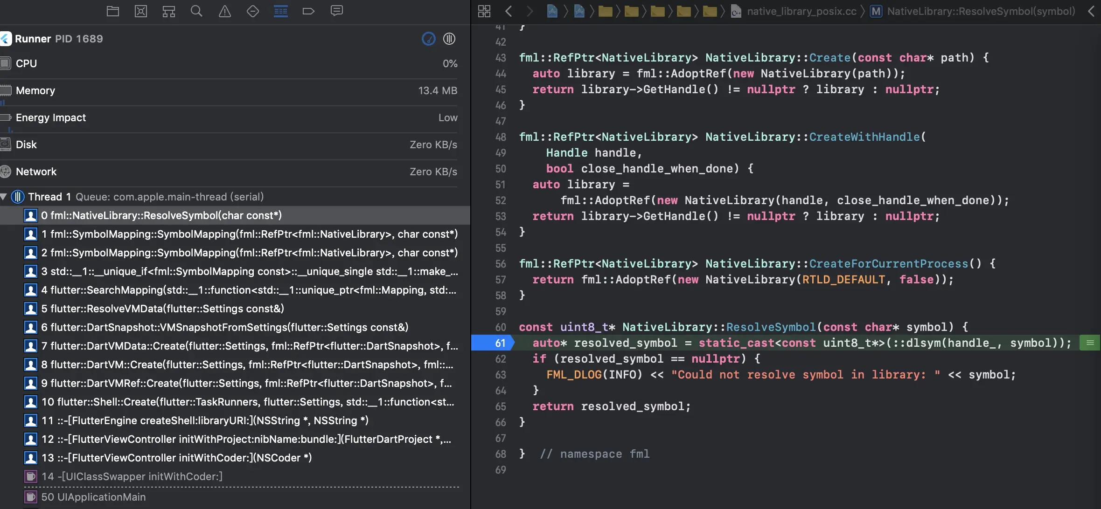
Task: Select frame 7 flutter::DartVMData::Create
Action: click(235, 346)
